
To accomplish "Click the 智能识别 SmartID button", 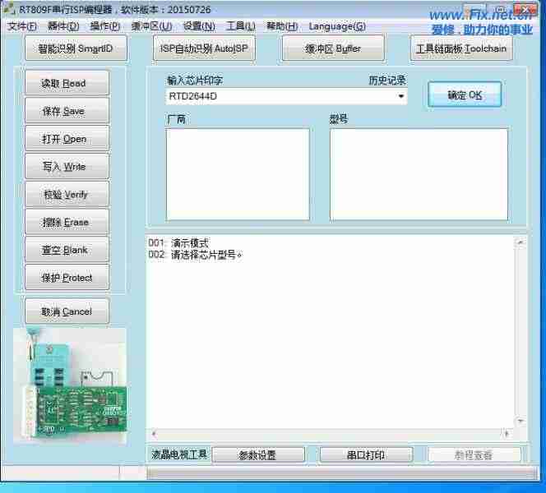I will tap(76, 48).
